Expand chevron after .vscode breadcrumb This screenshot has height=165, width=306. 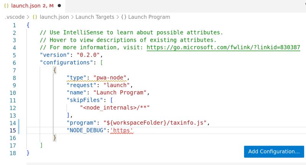[x=28, y=17]
